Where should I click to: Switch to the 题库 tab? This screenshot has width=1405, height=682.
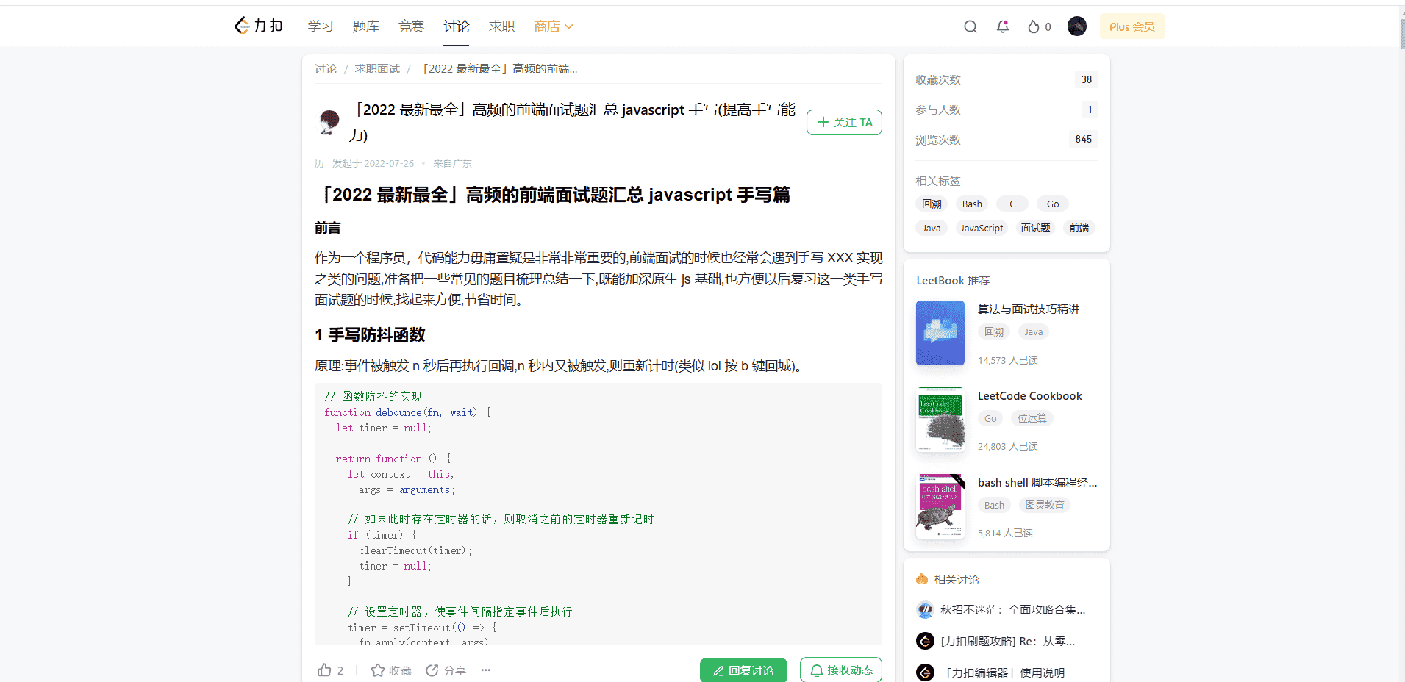click(x=365, y=26)
